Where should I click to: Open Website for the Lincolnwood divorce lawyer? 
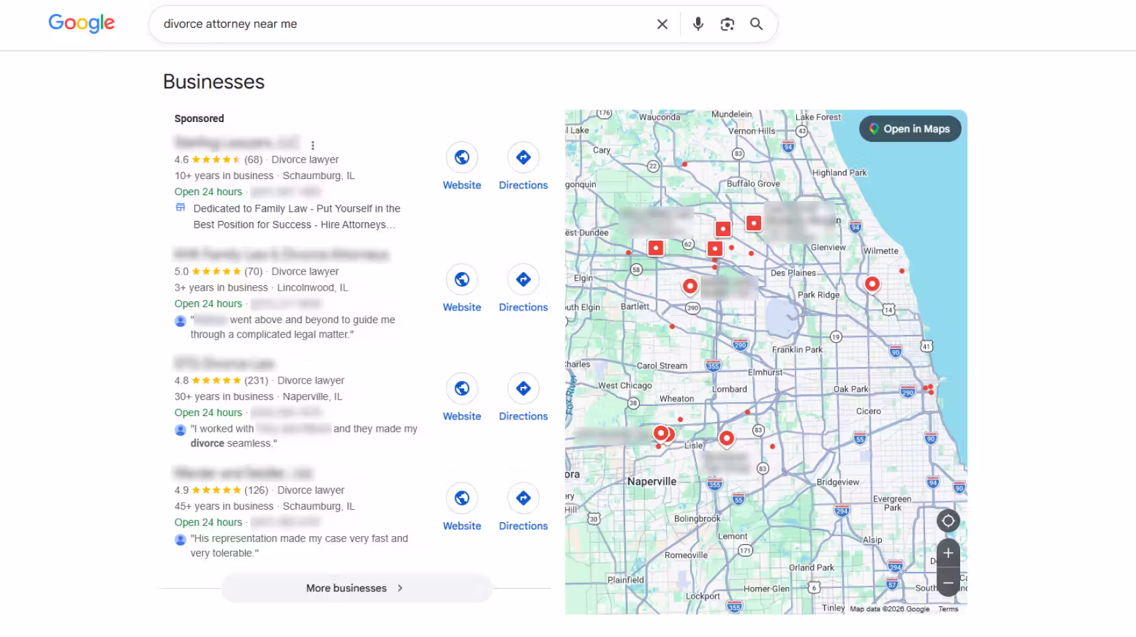pos(462,288)
